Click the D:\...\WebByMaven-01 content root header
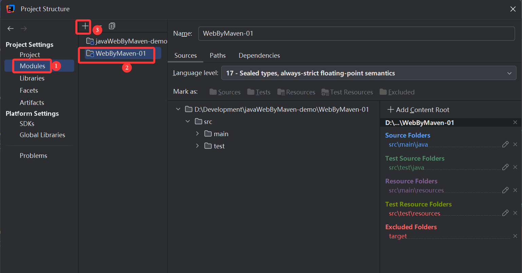 420,123
